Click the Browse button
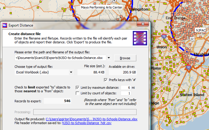This screenshot has width=209, height=130. coord(125,58)
